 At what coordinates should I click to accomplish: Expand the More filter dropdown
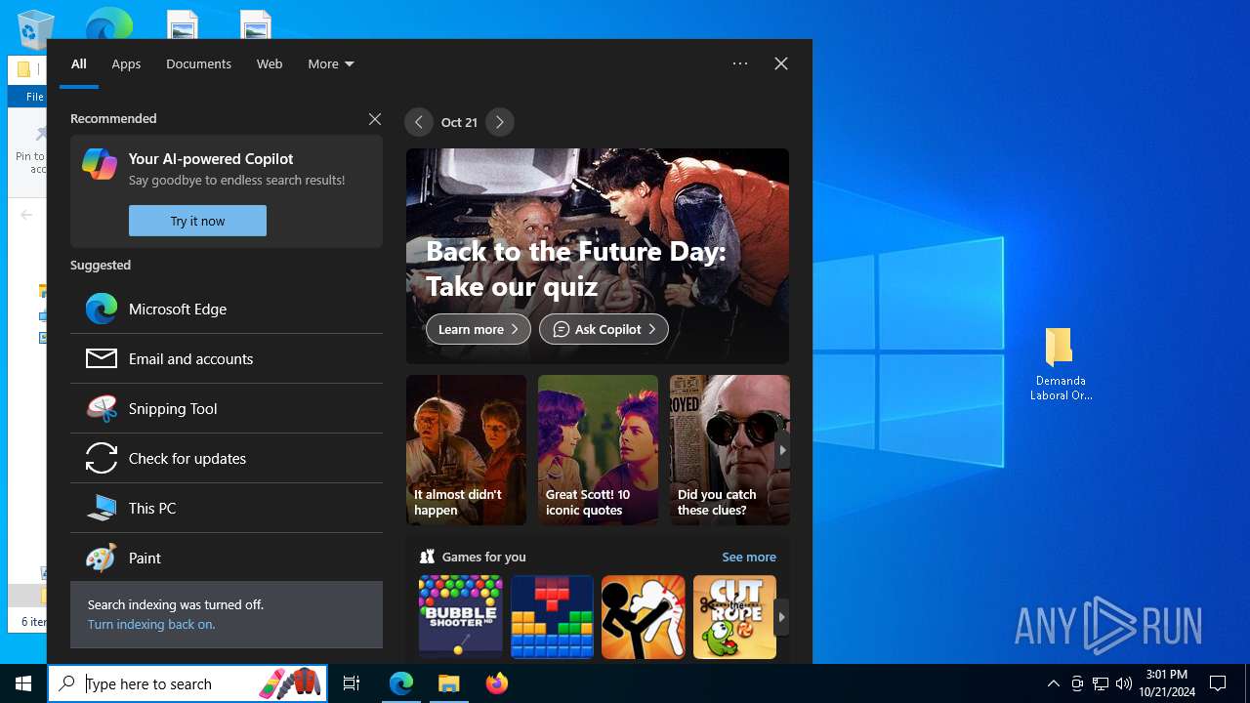[330, 63]
